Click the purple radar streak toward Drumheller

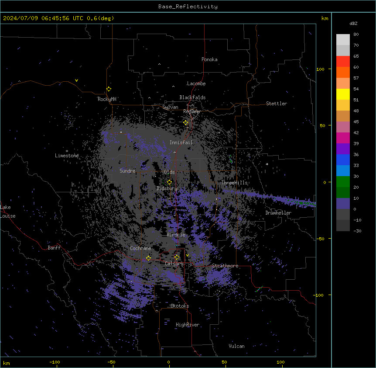(x=269, y=197)
